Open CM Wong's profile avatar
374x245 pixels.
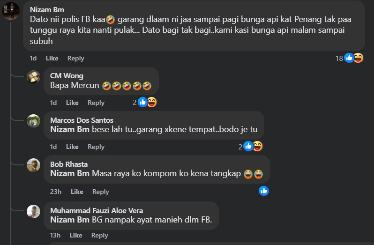[x=33, y=76]
